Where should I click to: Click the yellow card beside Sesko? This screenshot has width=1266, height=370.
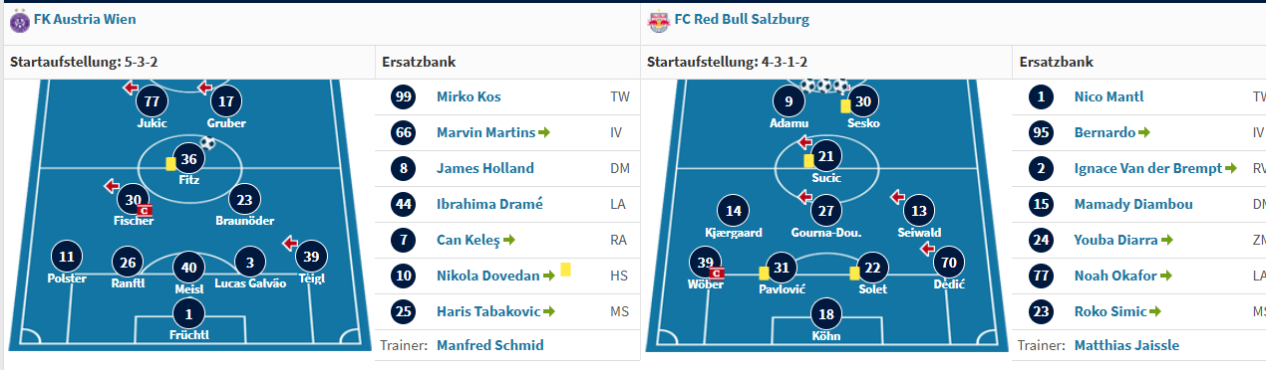pyautogui.click(x=844, y=104)
